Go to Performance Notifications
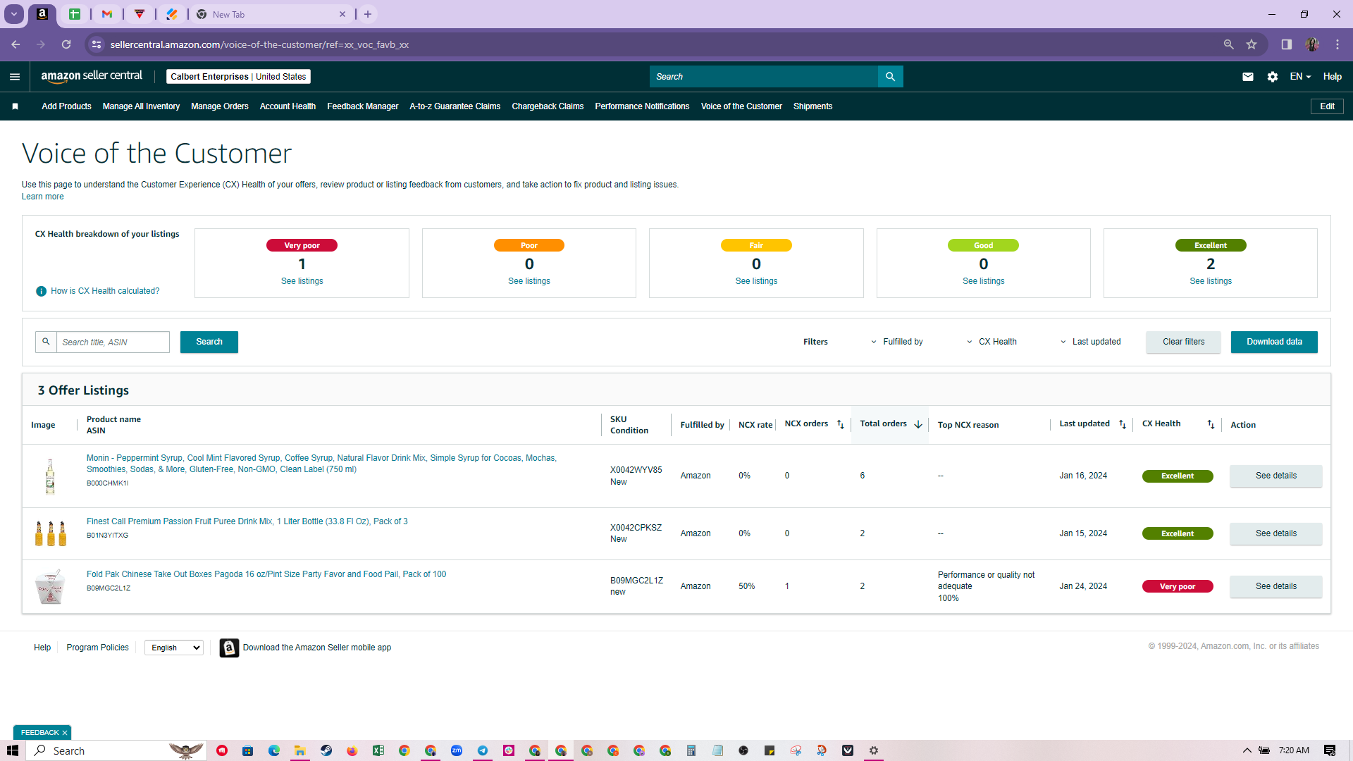This screenshot has height=761, width=1353. click(x=642, y=106)
